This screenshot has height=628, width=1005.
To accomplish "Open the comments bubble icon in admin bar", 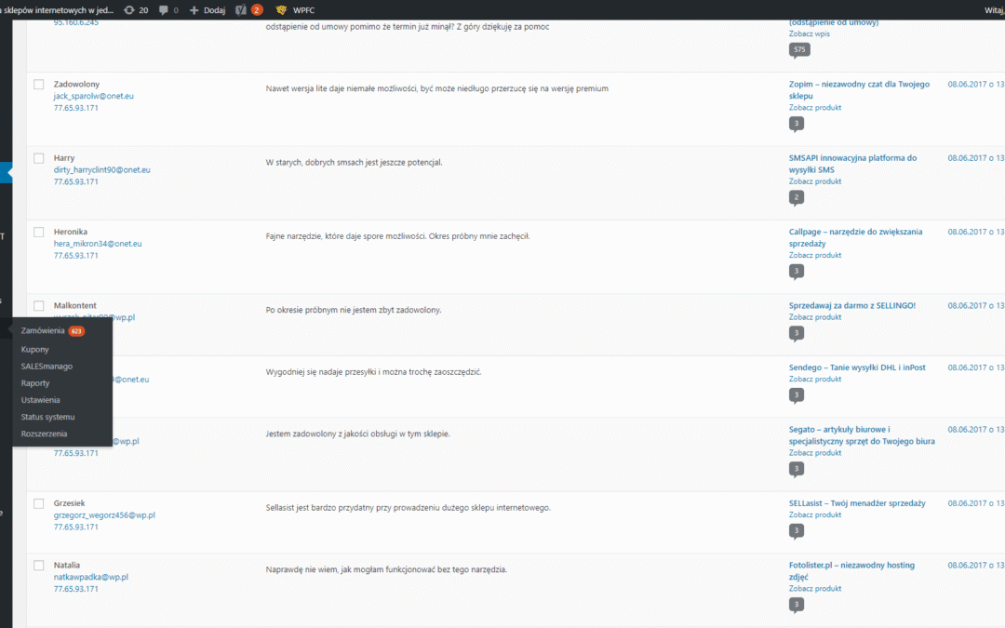I will click(x=168, y=9).
